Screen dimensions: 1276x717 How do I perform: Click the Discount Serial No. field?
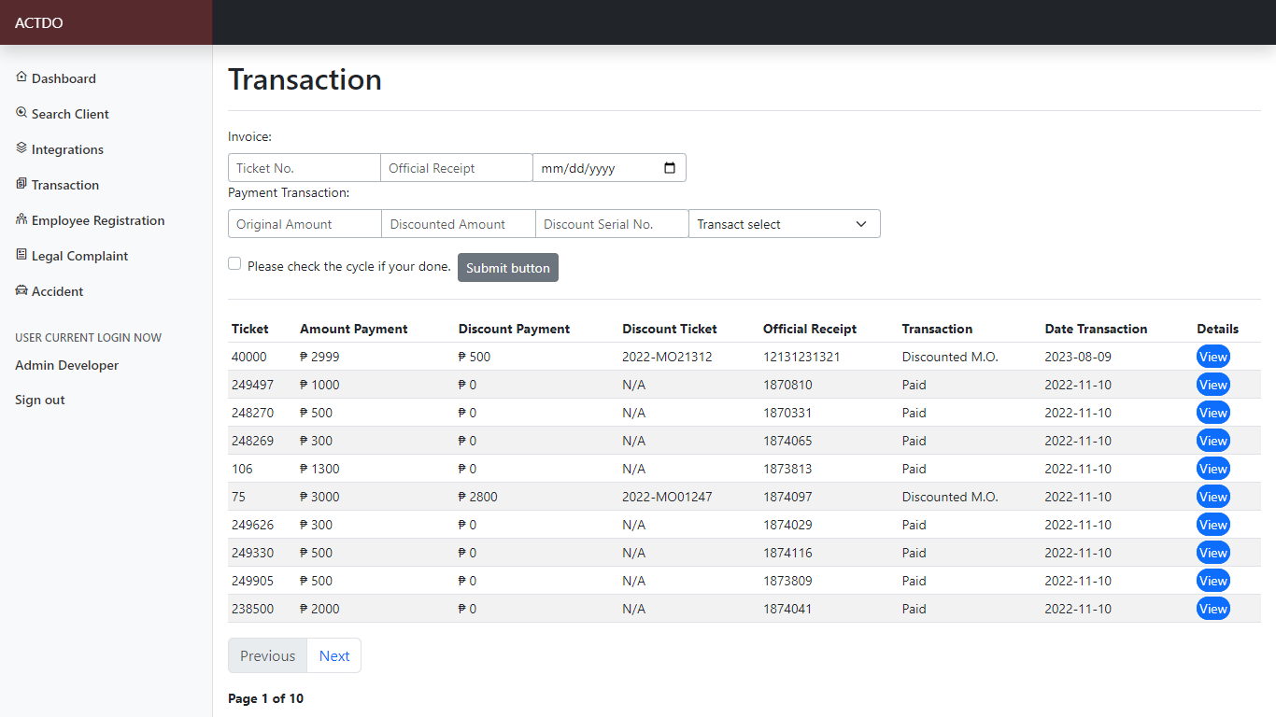611,224
